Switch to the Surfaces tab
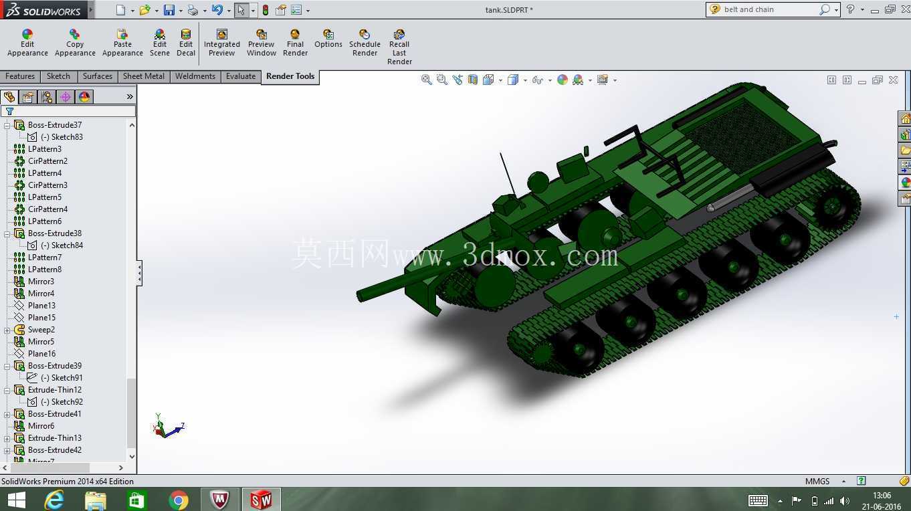The image size is (911, 511). [x=98, y=76]
